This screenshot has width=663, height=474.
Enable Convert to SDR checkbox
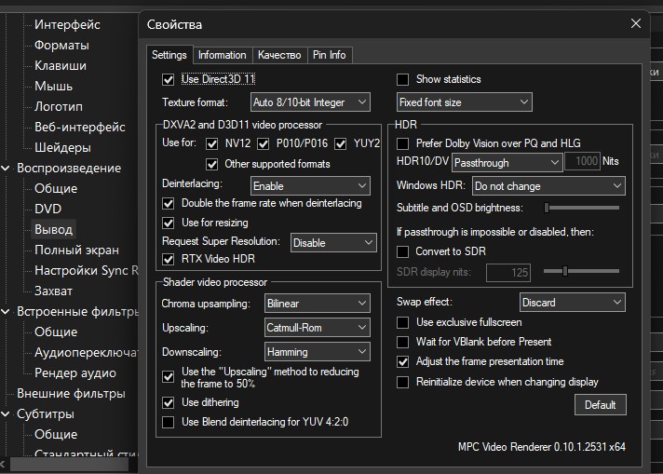coord(403,252)
